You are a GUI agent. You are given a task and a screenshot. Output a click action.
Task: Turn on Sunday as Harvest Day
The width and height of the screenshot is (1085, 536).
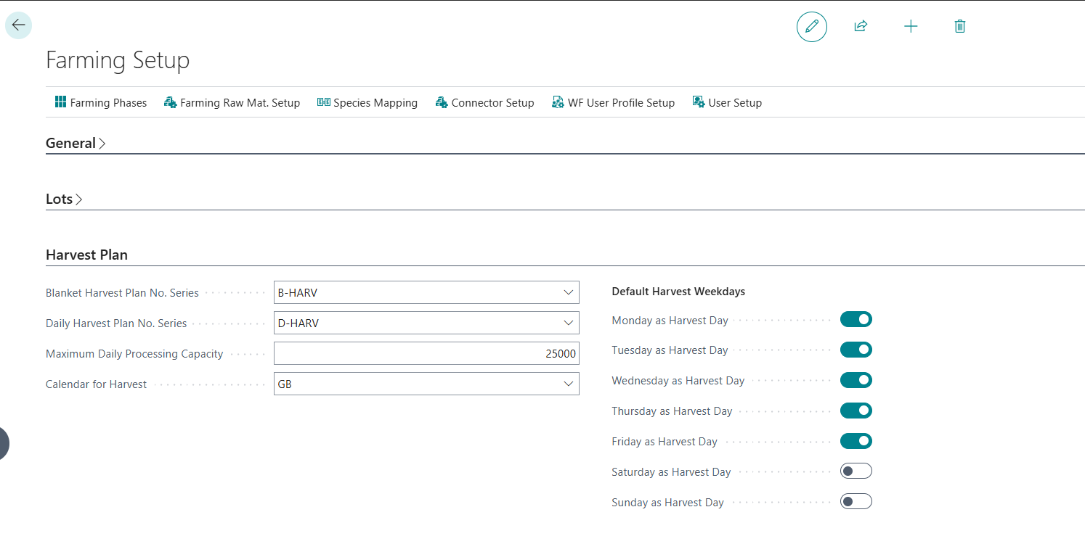[856, 503]
